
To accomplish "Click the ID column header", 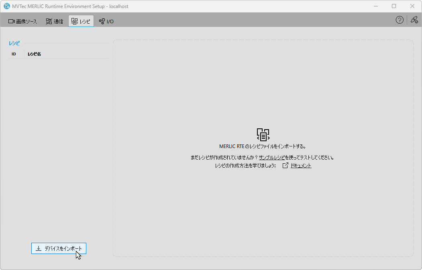I will [14, 54].
